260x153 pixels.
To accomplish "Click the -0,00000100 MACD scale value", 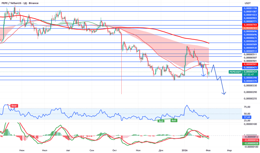I will [x=251, y=147].
